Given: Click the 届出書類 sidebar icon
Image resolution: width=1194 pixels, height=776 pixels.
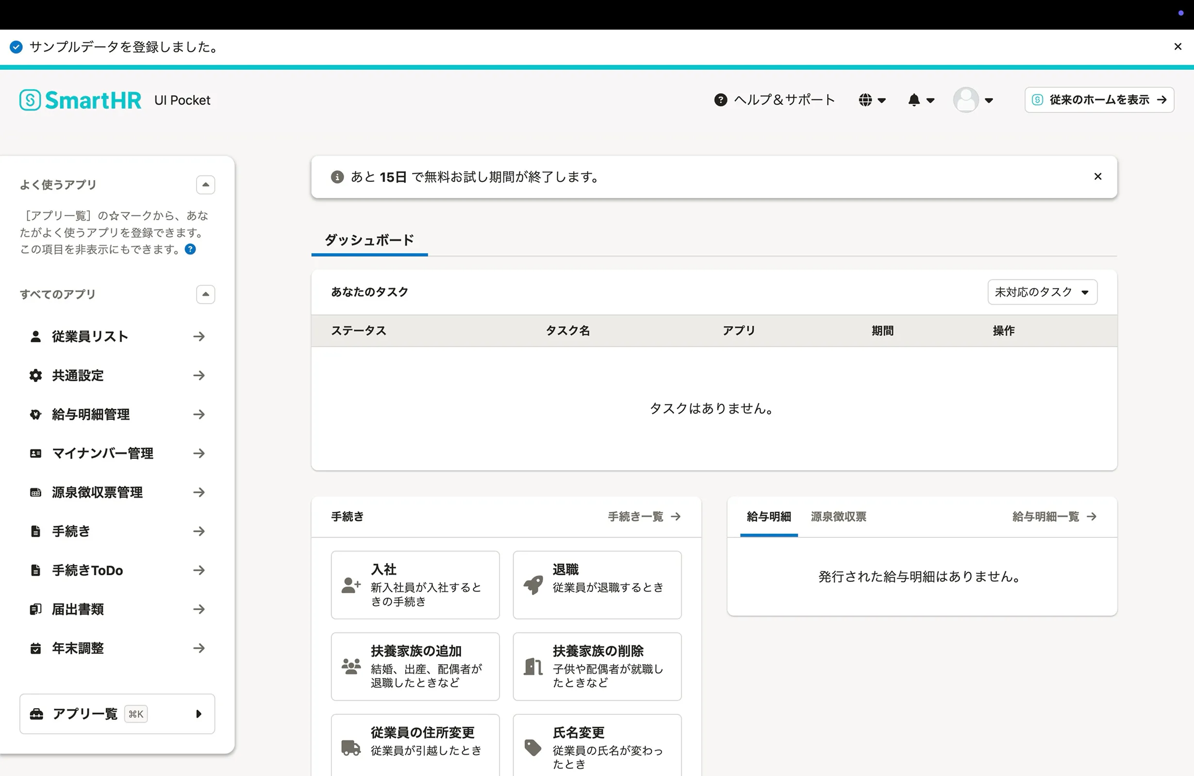Looking at the screenshot, I should click(x=35, y=609).
